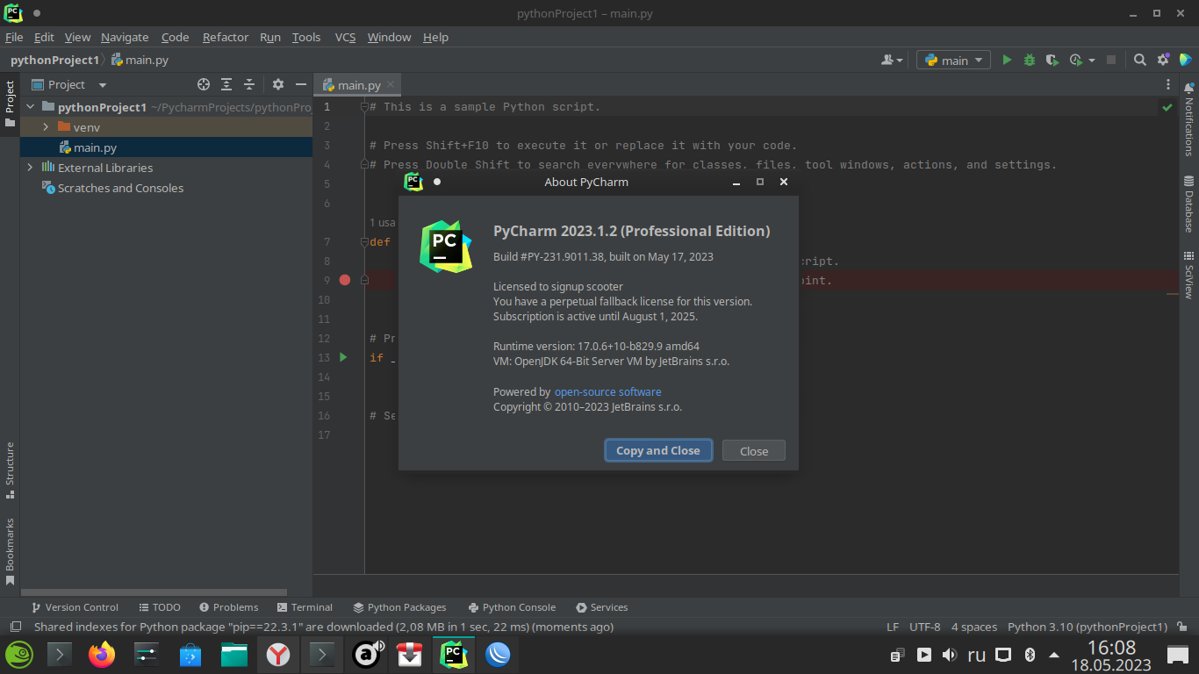Run the main configuration with the green play icon

pyautogui.click(x=1007, y=60)
